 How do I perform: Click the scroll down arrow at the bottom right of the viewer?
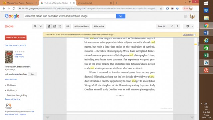tap(192, 117)
